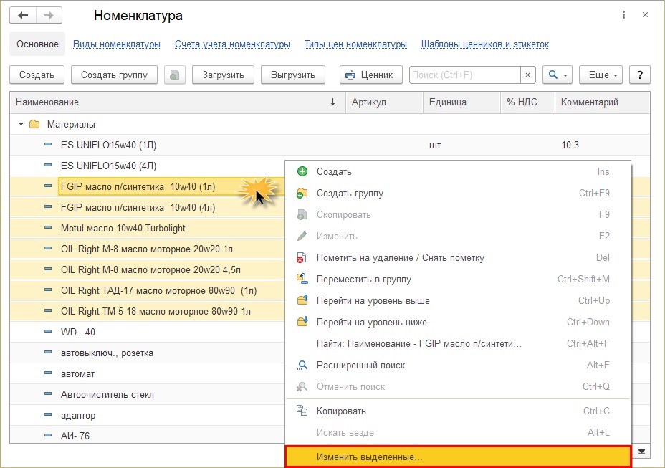Open Виды номенклатуры link

[117, 44]
